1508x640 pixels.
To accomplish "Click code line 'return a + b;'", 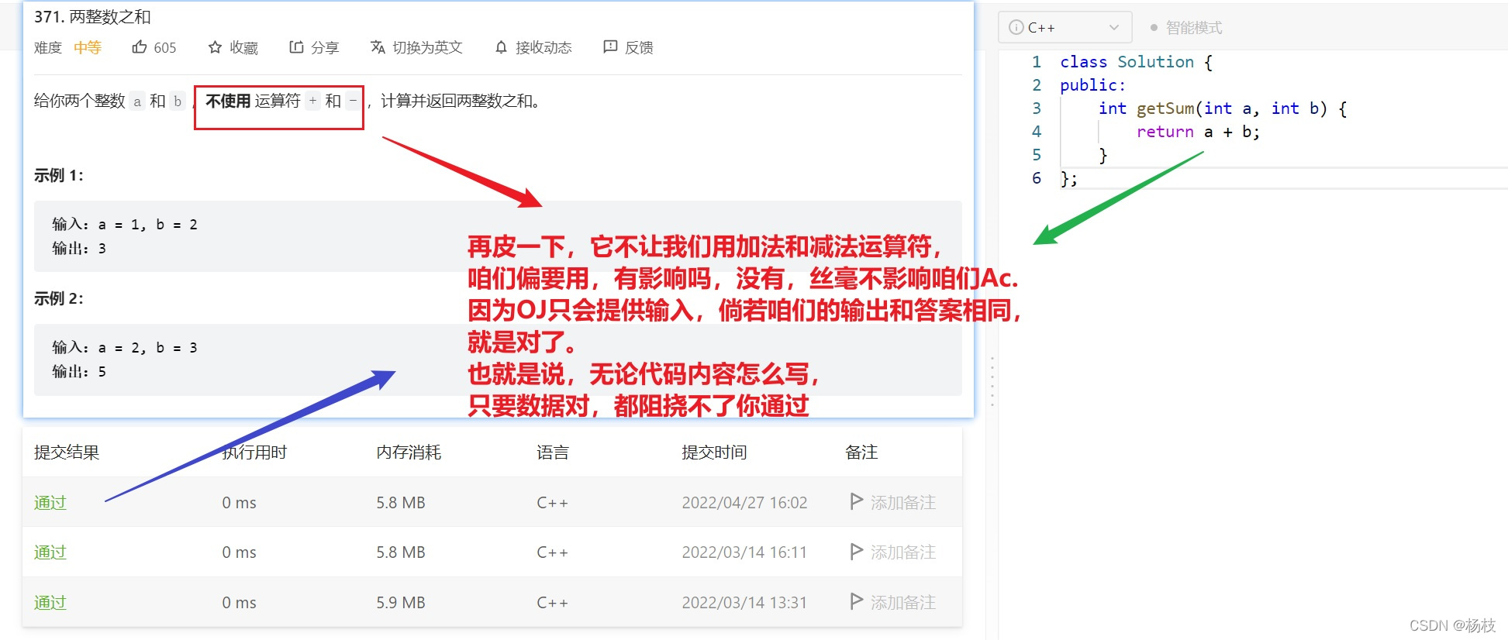I will [x=1198, y=132].
